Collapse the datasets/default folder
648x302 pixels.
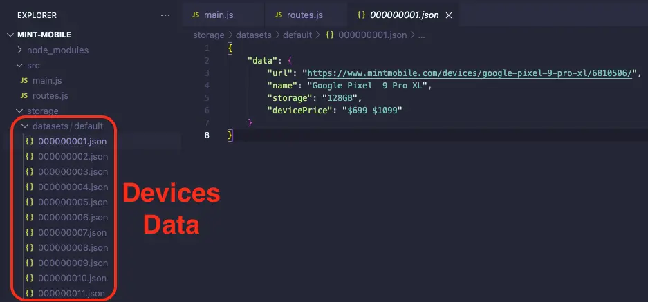pyautogui.click(x=25, y=126)
